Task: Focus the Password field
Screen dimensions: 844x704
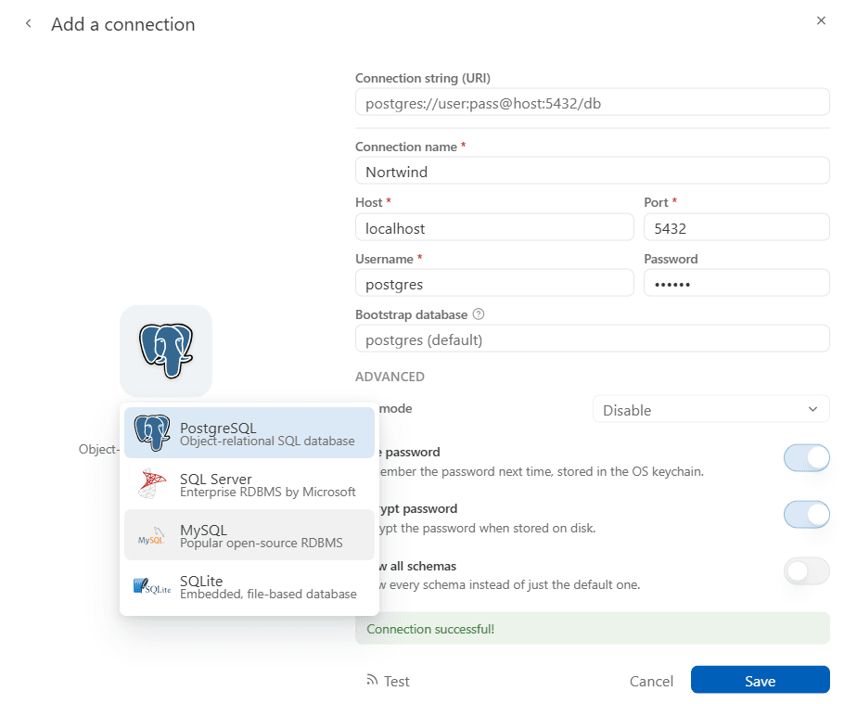Action: (x=736, y=283)
